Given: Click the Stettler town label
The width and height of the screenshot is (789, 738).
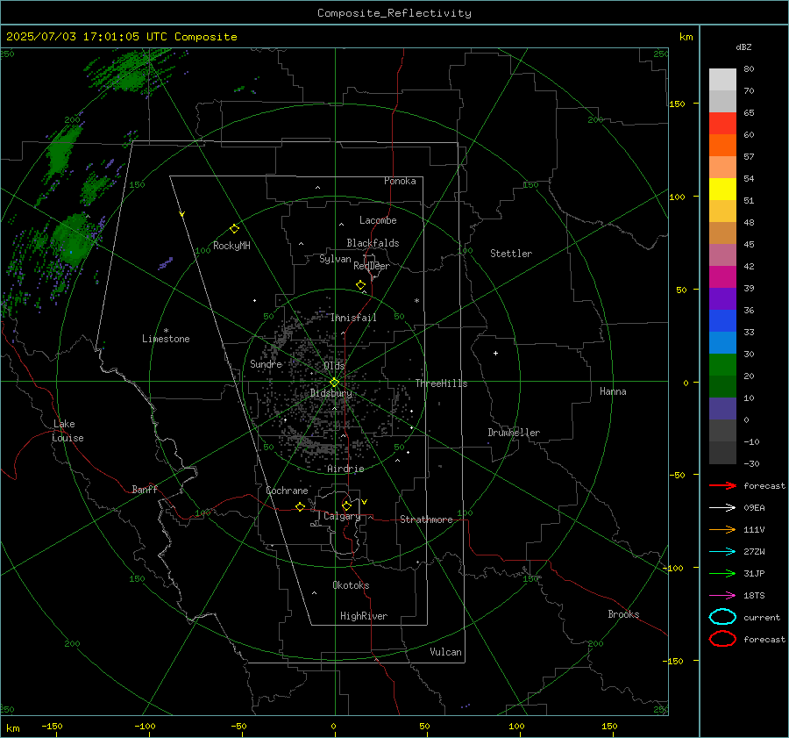Looking at the screenshot, I should click(x=511, y=254).
